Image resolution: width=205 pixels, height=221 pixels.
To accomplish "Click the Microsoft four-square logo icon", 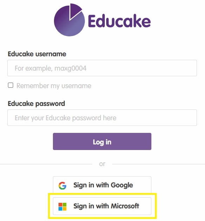I will 62,207.
